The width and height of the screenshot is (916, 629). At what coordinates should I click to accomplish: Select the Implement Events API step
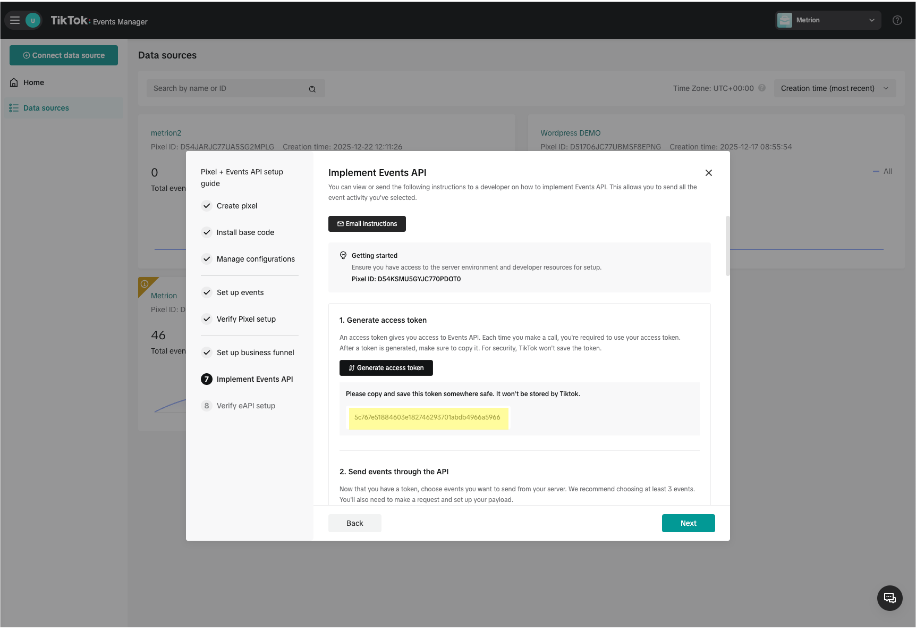coord(255,379)
